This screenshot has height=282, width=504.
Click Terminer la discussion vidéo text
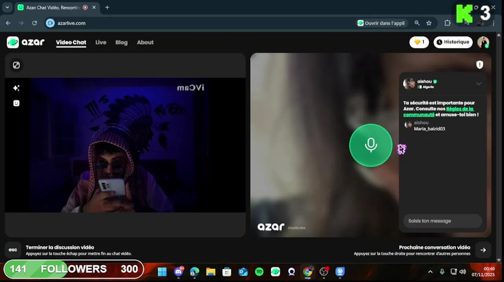[x=60, y=247]
